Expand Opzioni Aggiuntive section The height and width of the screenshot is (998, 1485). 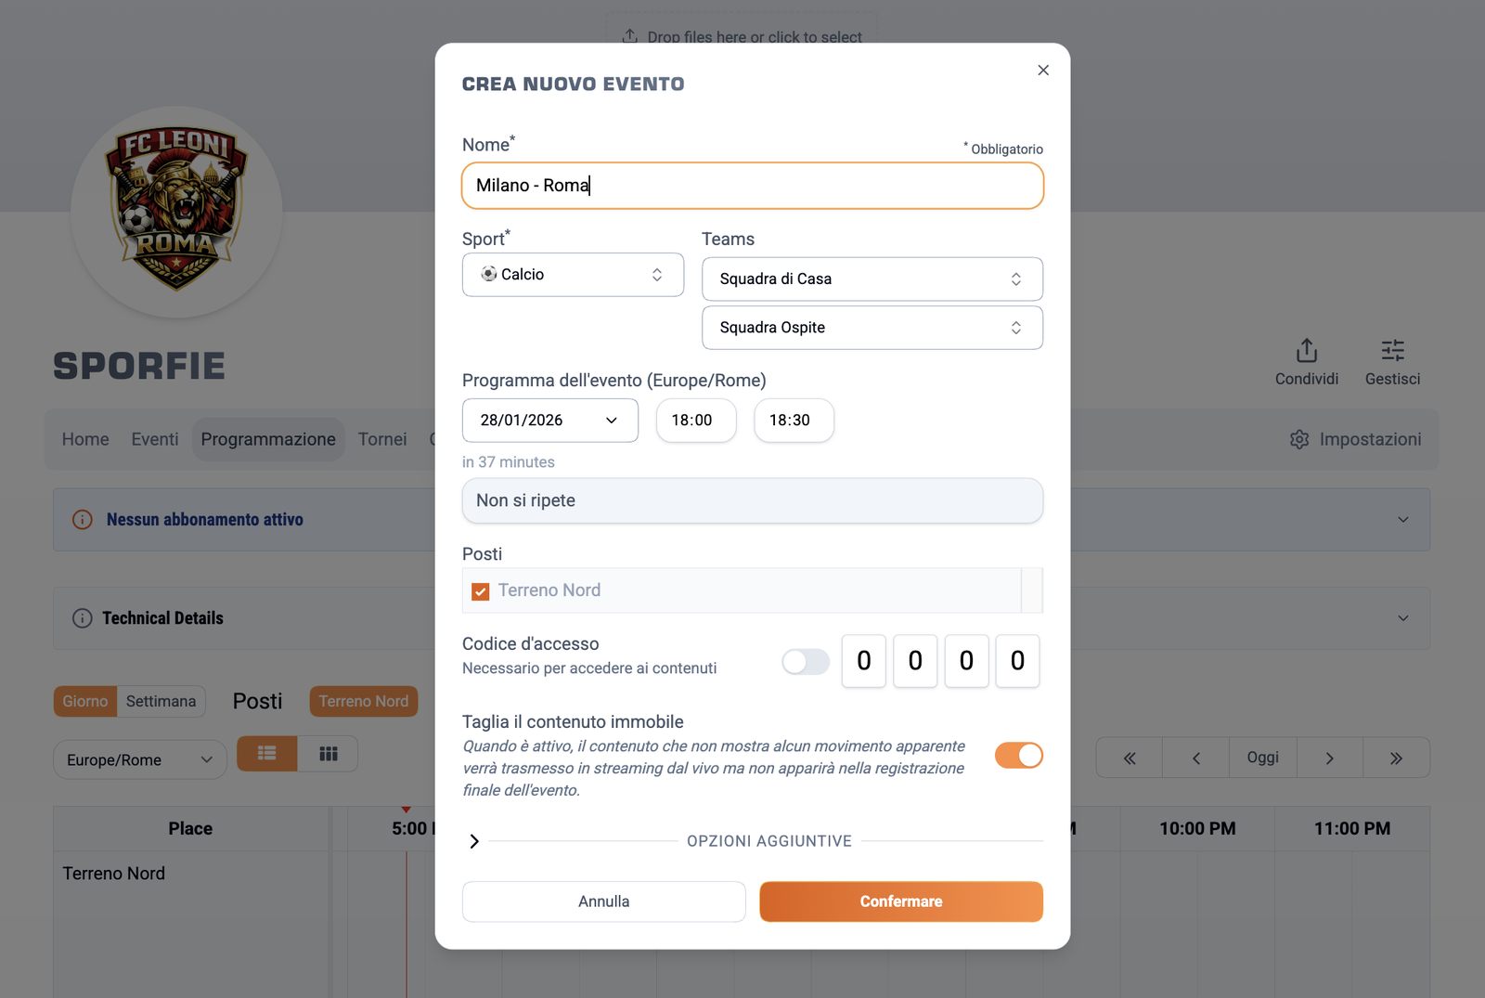pyautogui.click(x=474, y=841)
